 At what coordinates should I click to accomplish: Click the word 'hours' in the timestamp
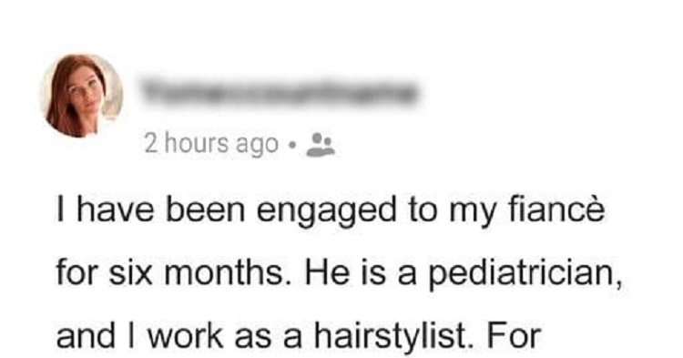pyautogui.click(x=197, y=143)
